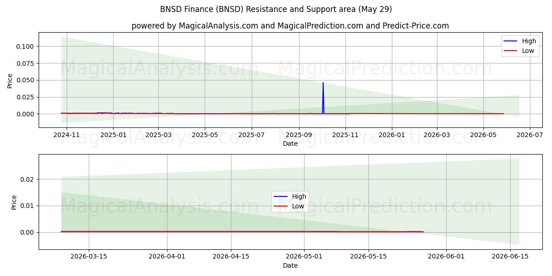The width and height of the screenshot is (552, 276).
Task: Click the '2025-01' x-axis label on top chart
Action: point(113,135)
